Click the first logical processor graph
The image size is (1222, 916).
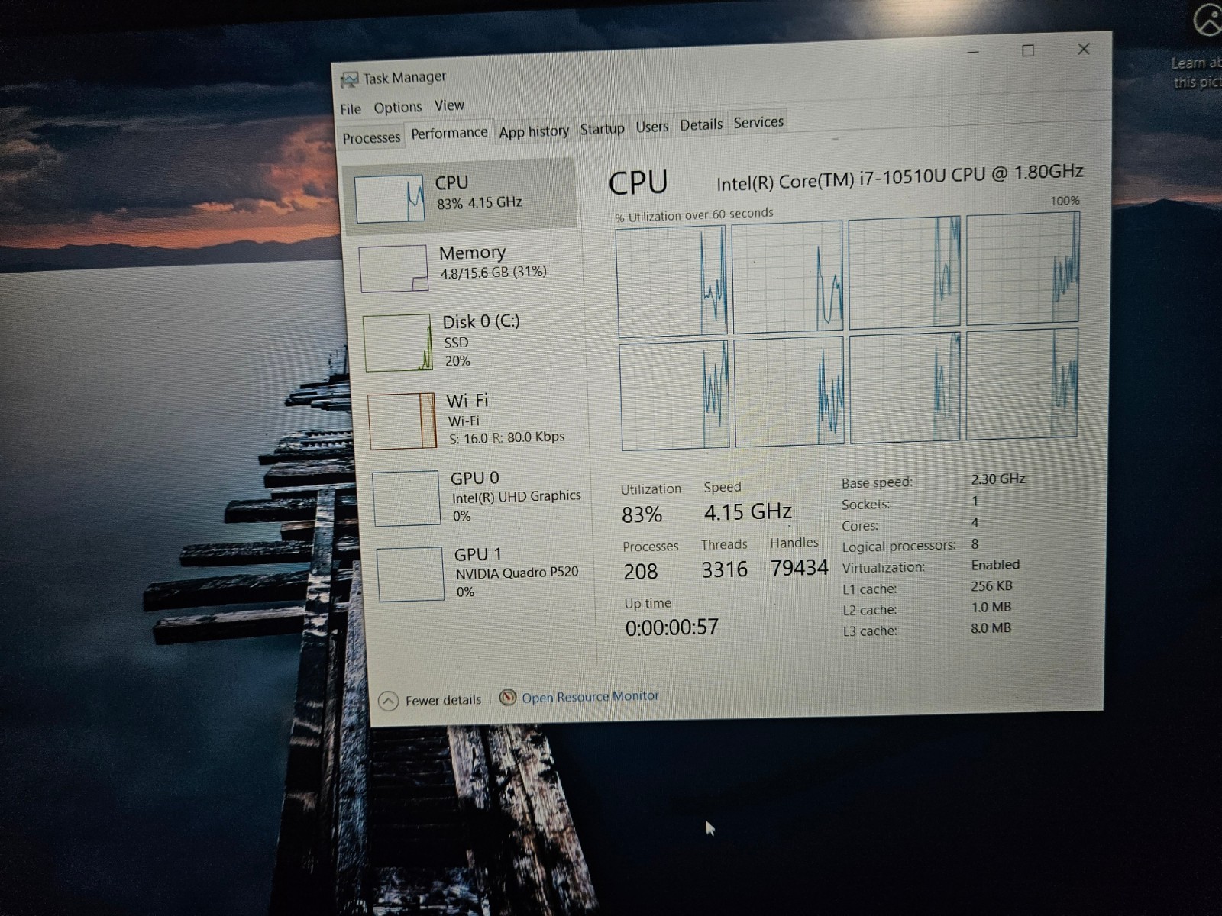tap(672, 282)
